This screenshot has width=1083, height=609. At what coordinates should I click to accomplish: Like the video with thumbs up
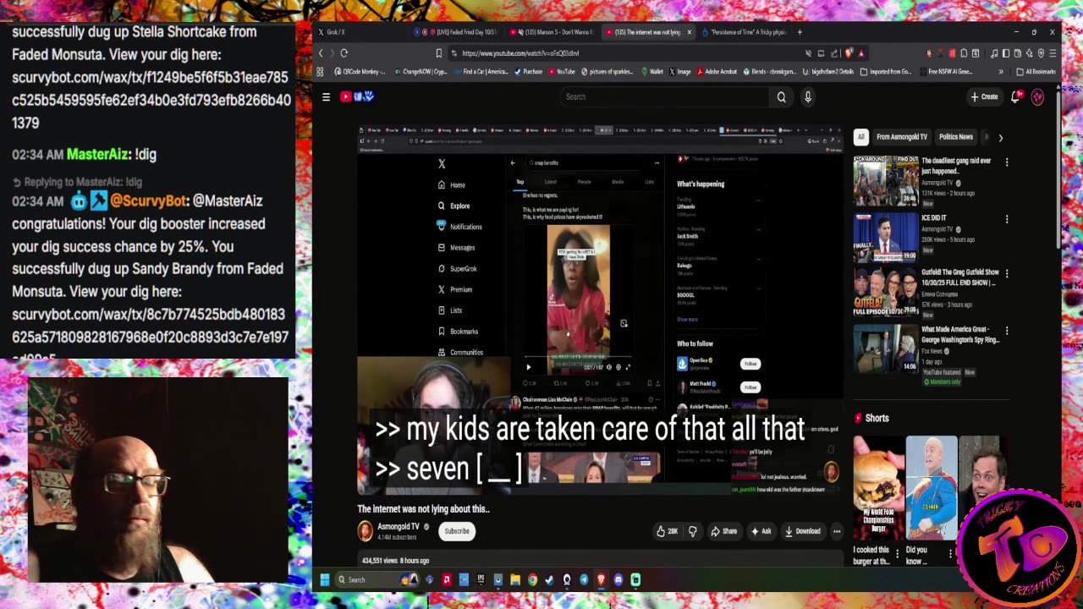pos(667,531)
